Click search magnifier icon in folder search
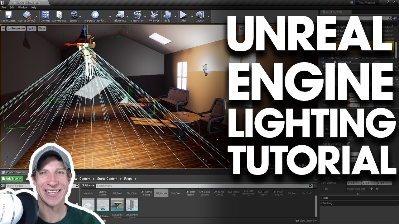399x224 pixels. point(77,186)
